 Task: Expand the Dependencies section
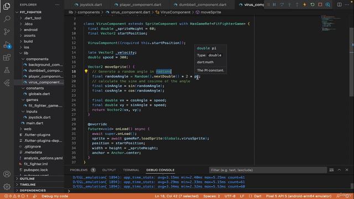[33, 190]
